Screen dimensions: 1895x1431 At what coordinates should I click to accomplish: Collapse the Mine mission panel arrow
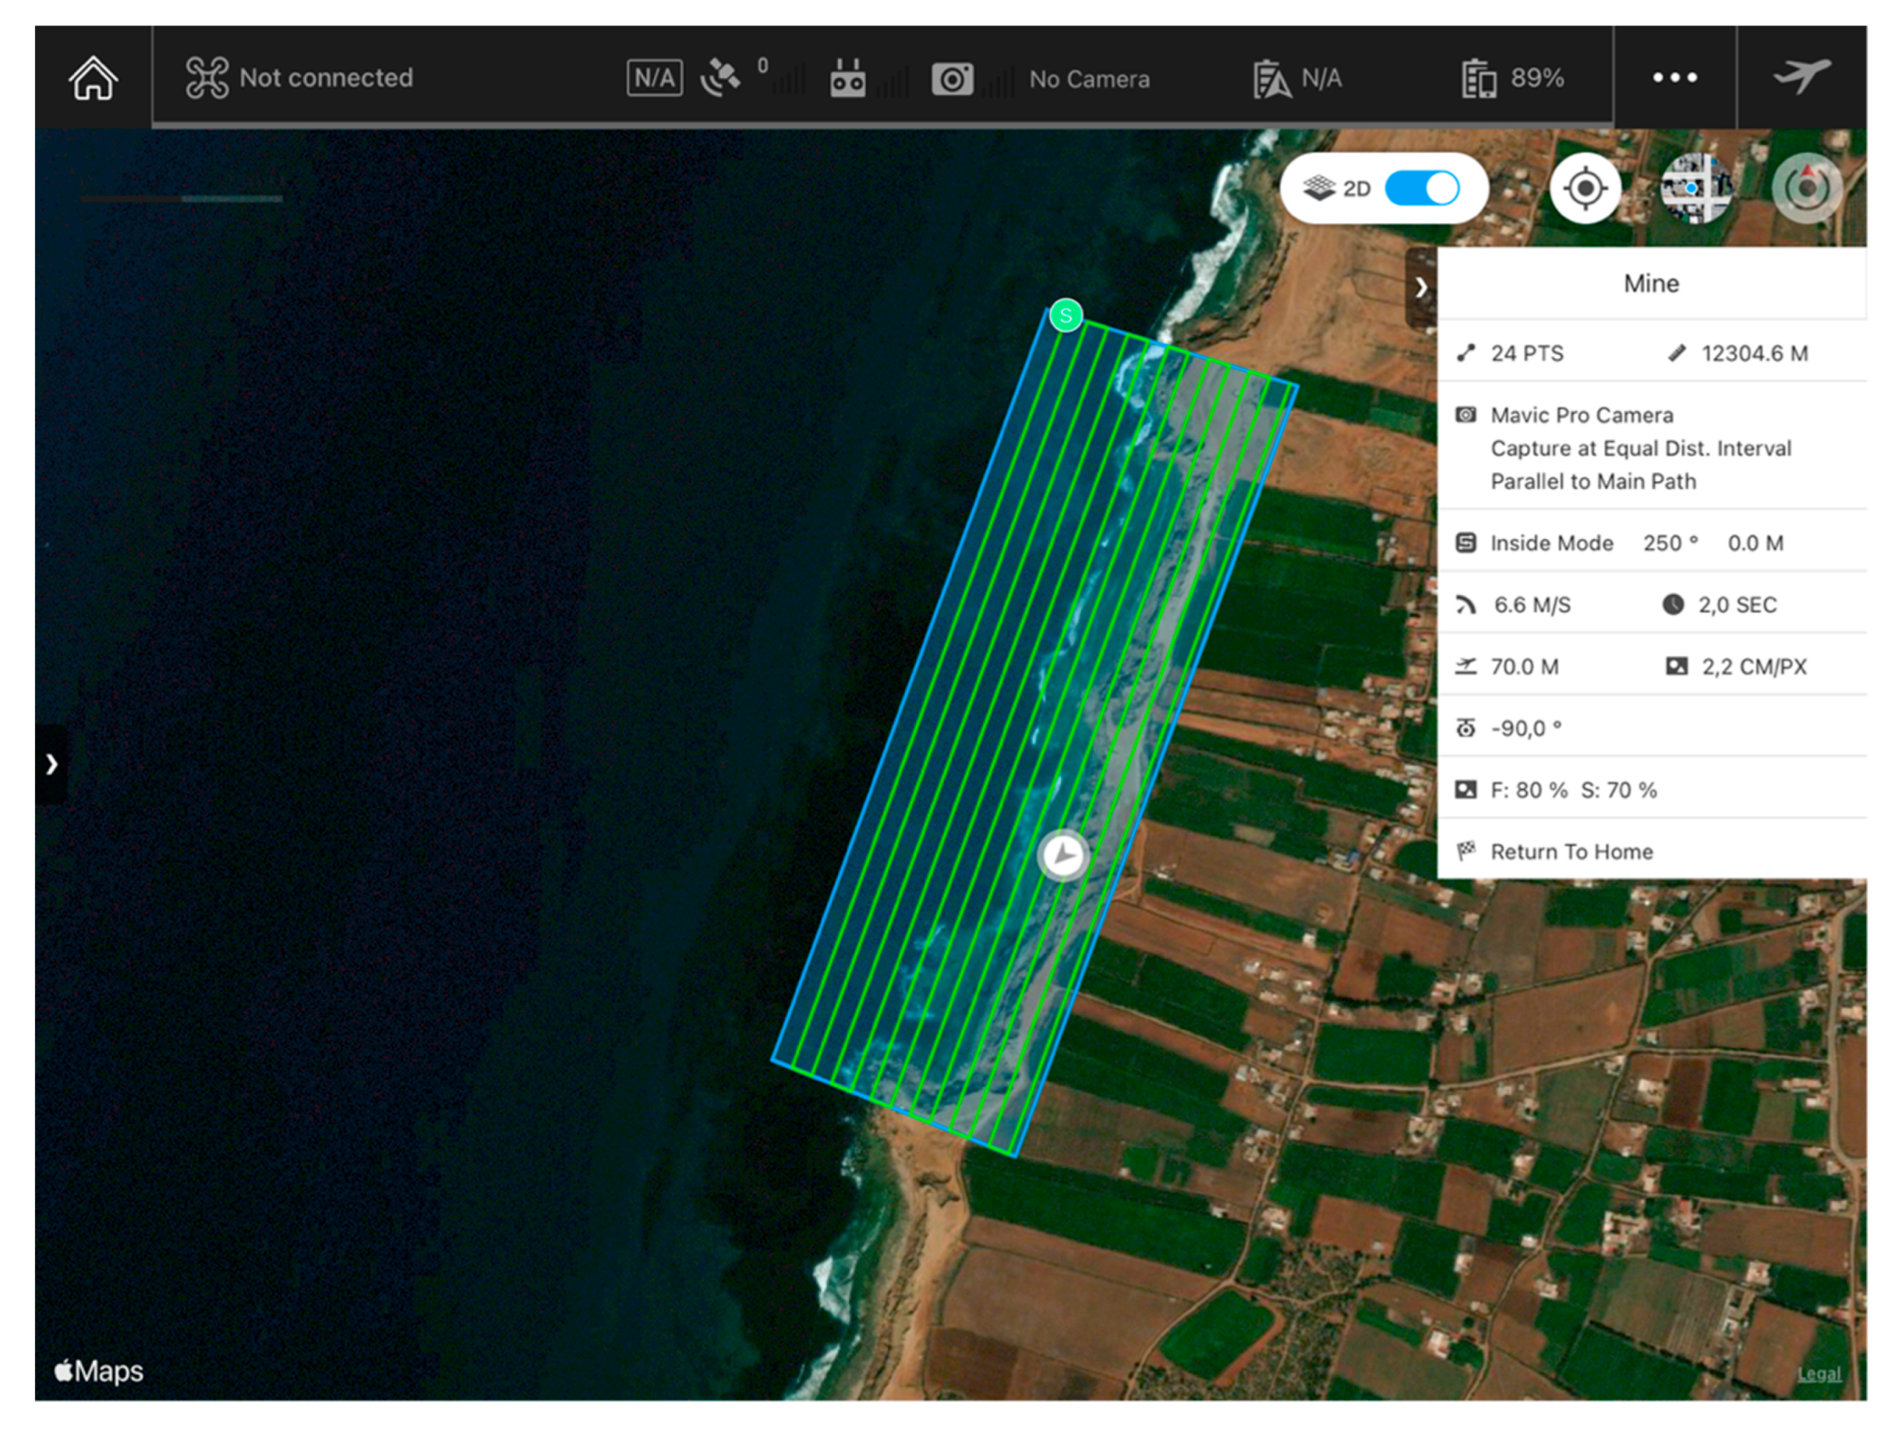pos(1421,287)
